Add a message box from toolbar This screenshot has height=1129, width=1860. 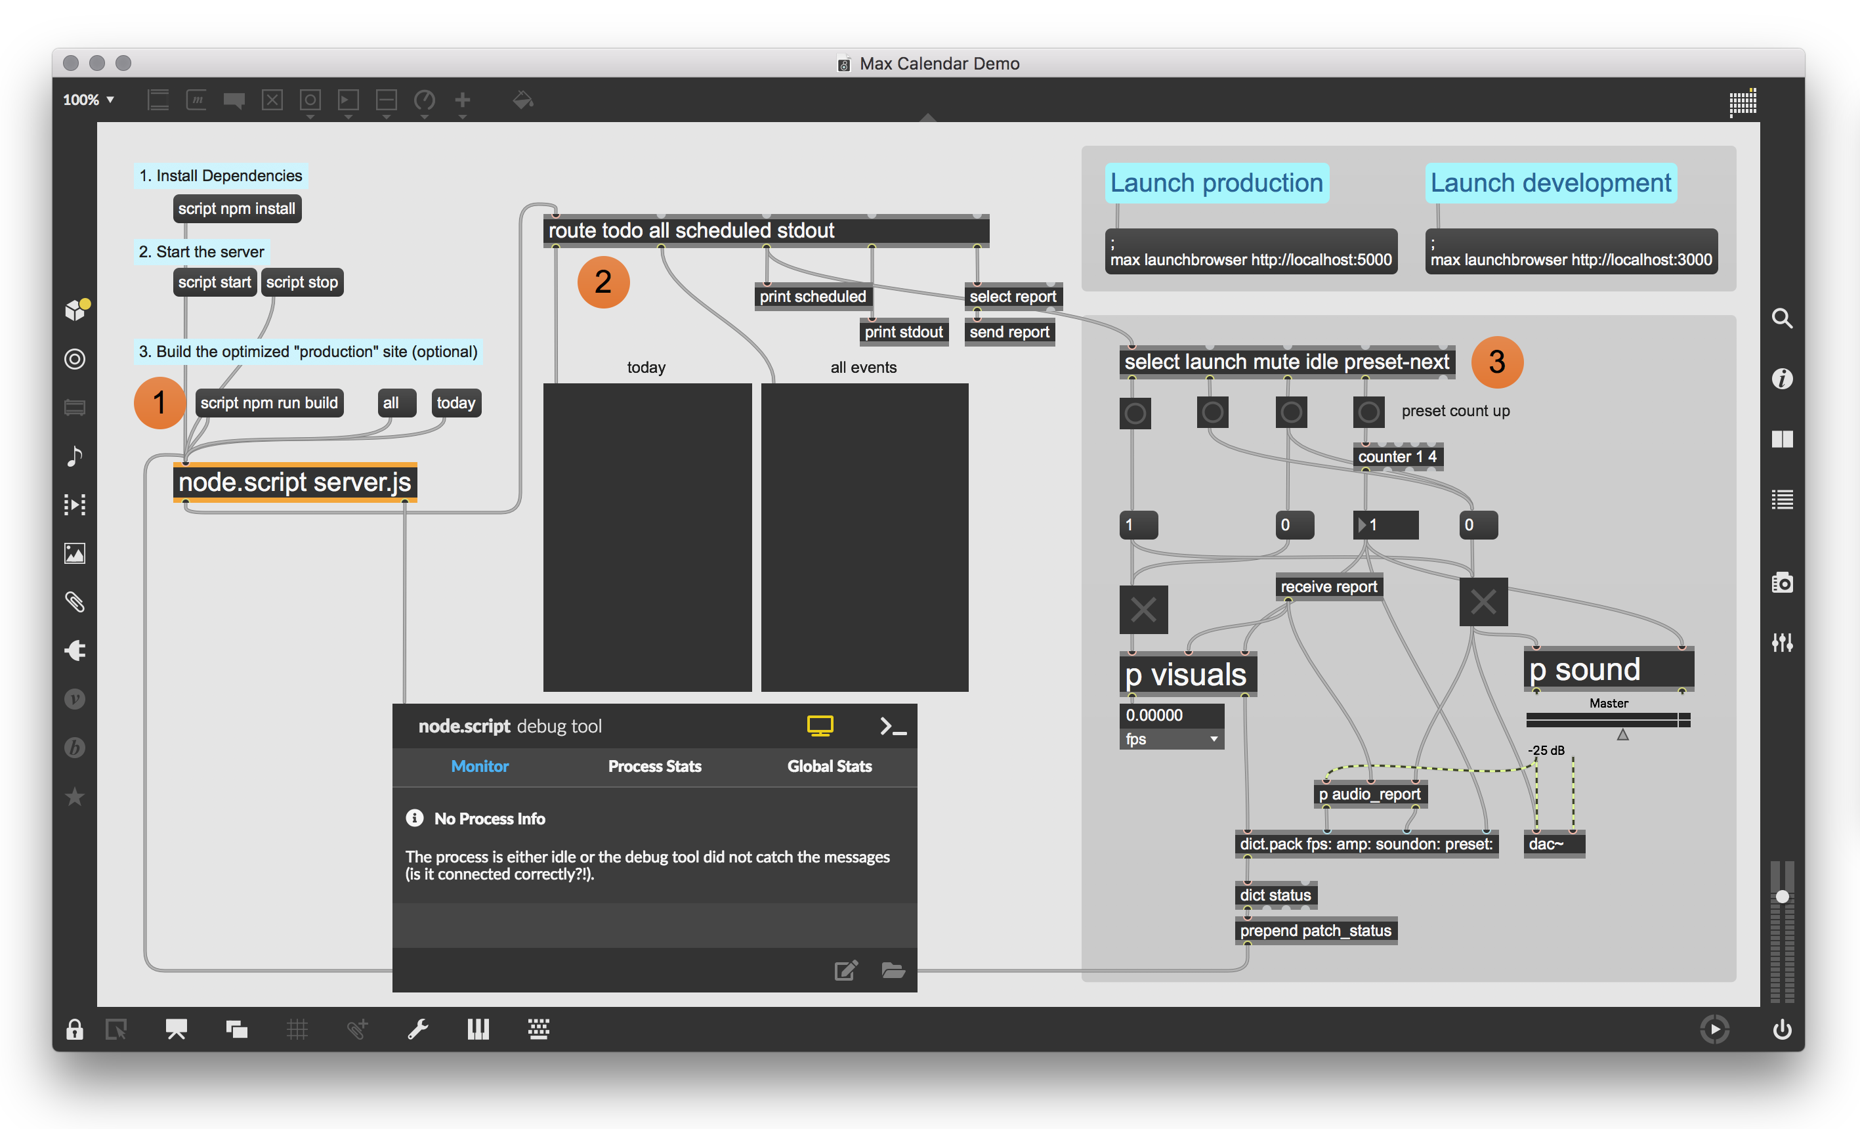[x=196, y=100]
